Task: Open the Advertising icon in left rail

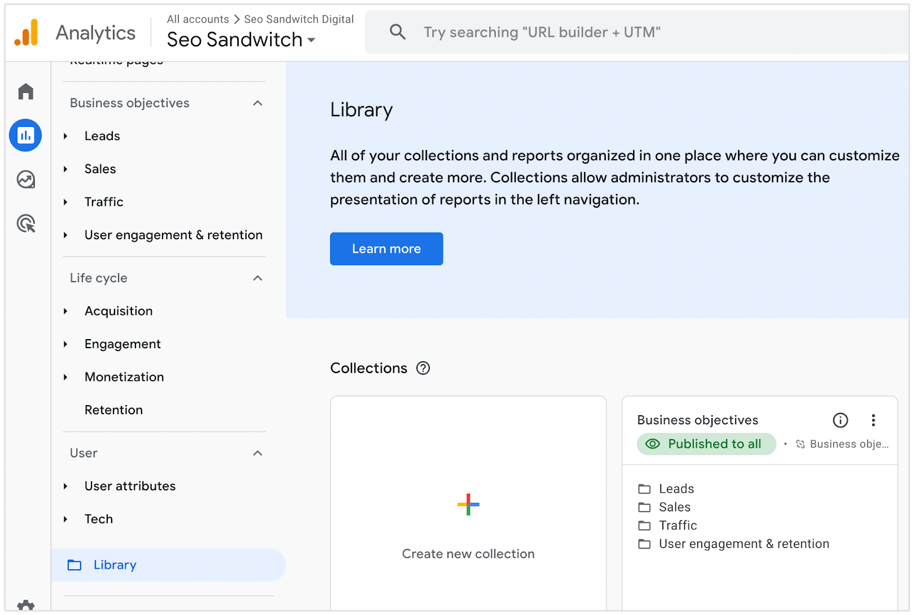Action: 26,224
